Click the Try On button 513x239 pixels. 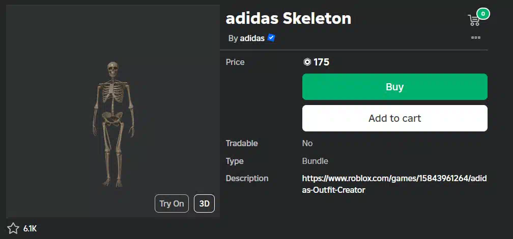(172, 203)
